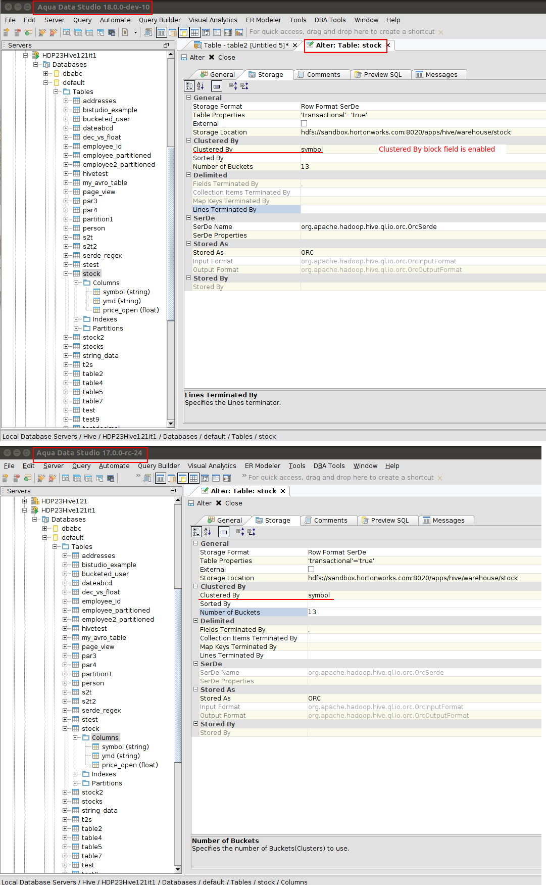Toggle External checkbox in top window
The height and width of the screenshot is (885, 546).
pos(304,123)
